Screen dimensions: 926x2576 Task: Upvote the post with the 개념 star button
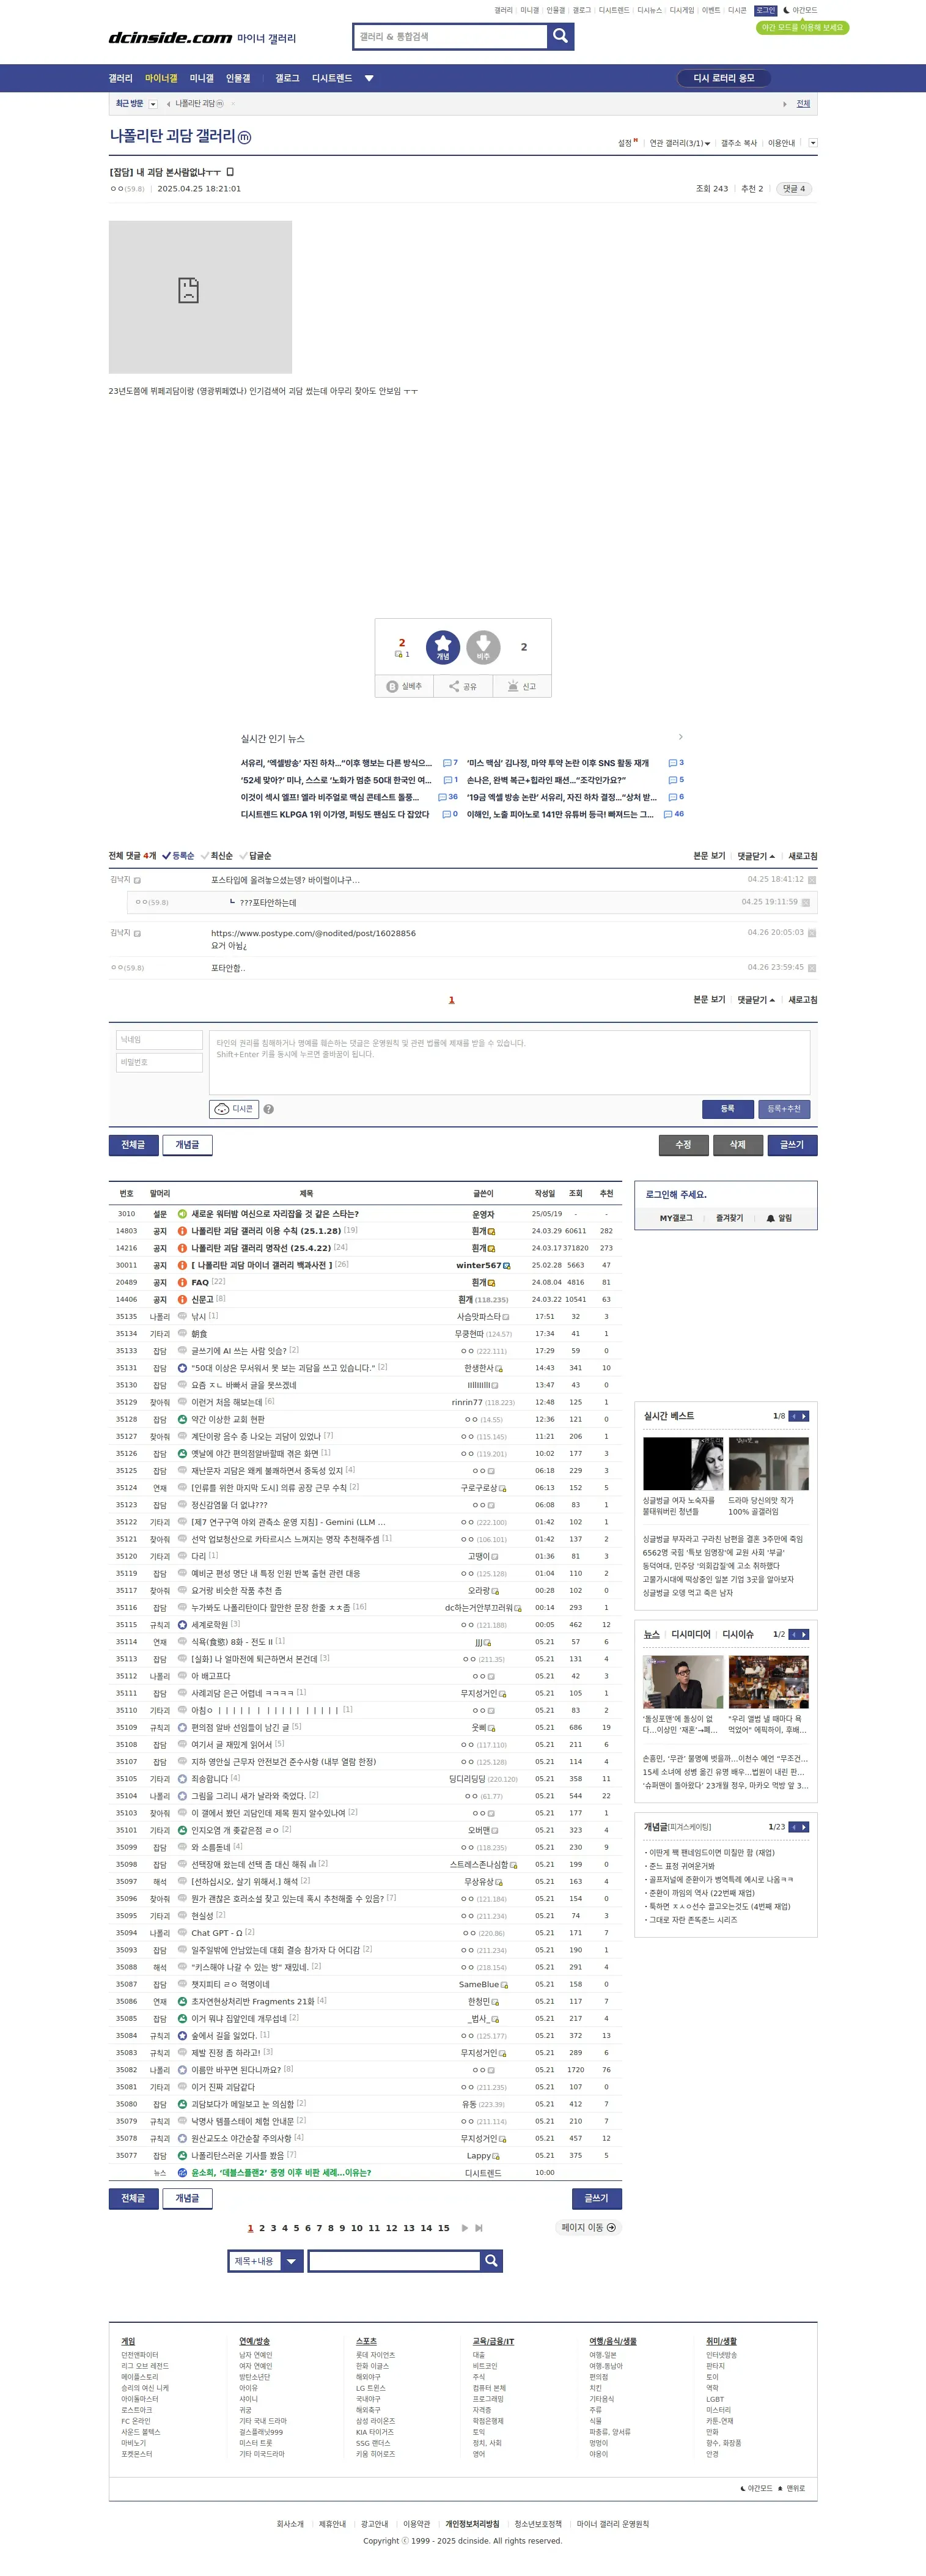click(x=443, y=647)
